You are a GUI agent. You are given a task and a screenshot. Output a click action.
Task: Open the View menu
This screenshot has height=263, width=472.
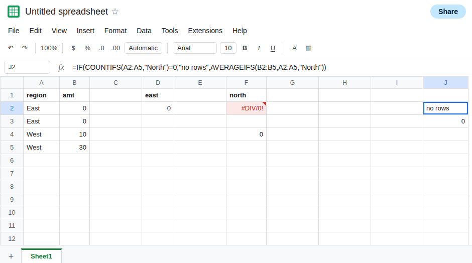pos(59,31)
